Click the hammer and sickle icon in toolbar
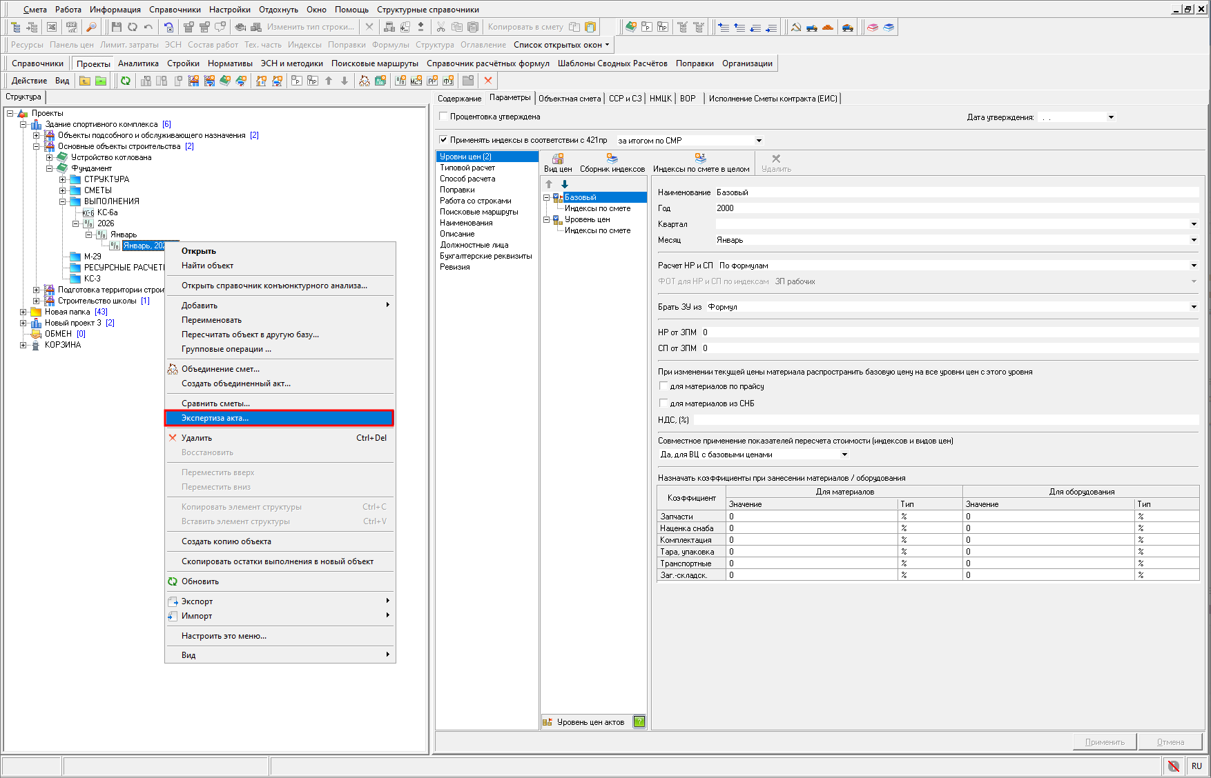The width and height of the screenshot is (1211, 778). point(796,27)
